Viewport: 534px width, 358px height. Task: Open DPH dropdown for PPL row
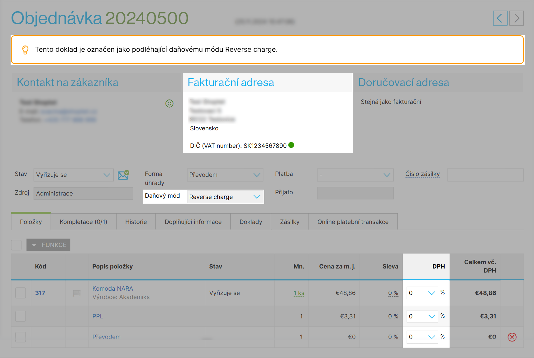click(422, 316)
